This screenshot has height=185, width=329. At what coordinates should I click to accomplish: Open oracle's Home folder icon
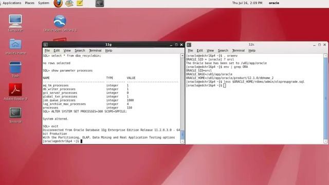pos(15,47)
